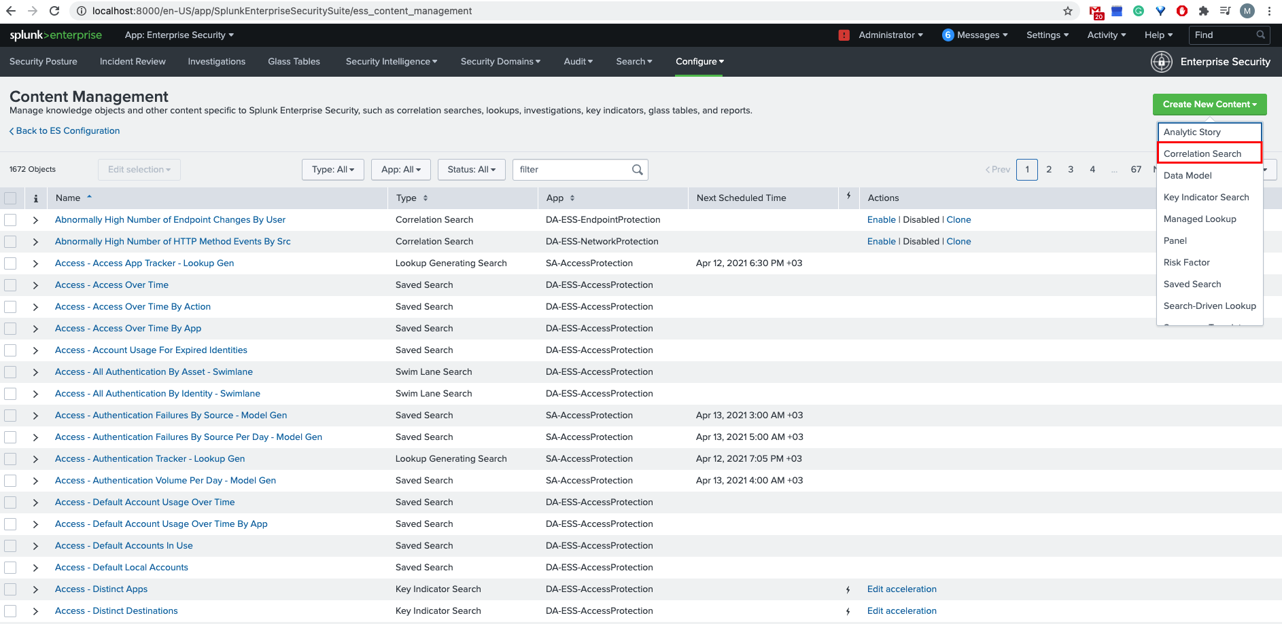Follow the Back to ES Configuration link

tap(64, 130)
